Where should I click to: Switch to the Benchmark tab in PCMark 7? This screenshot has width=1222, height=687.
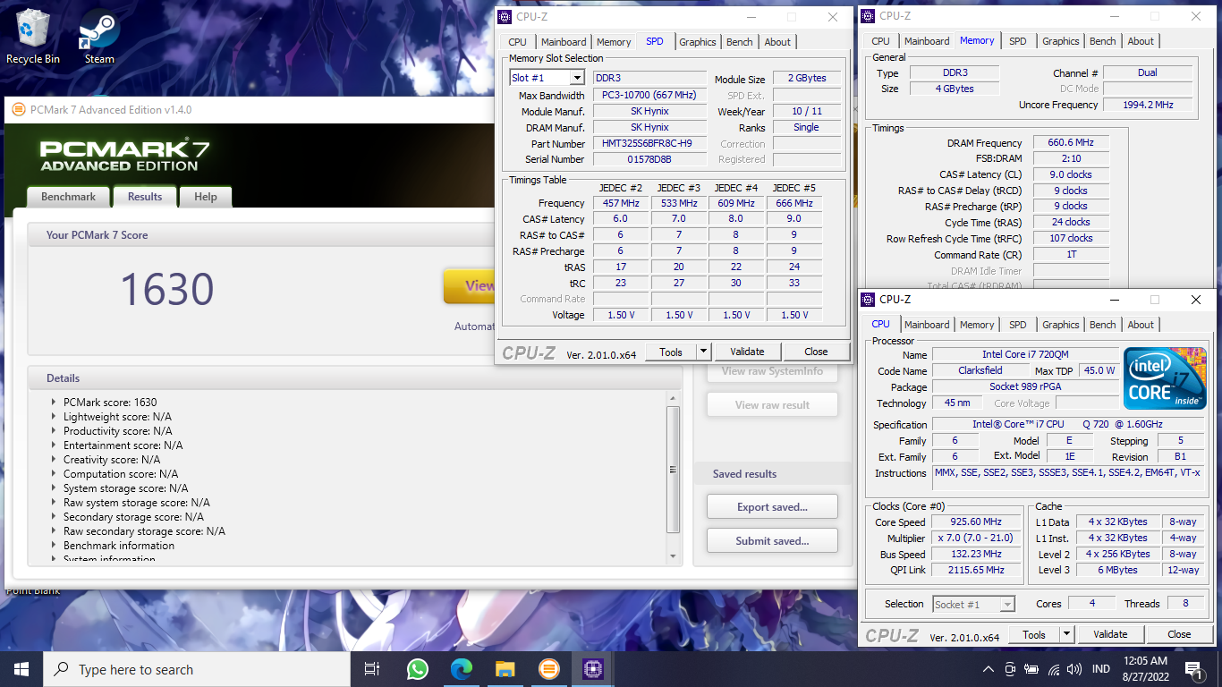68,197
